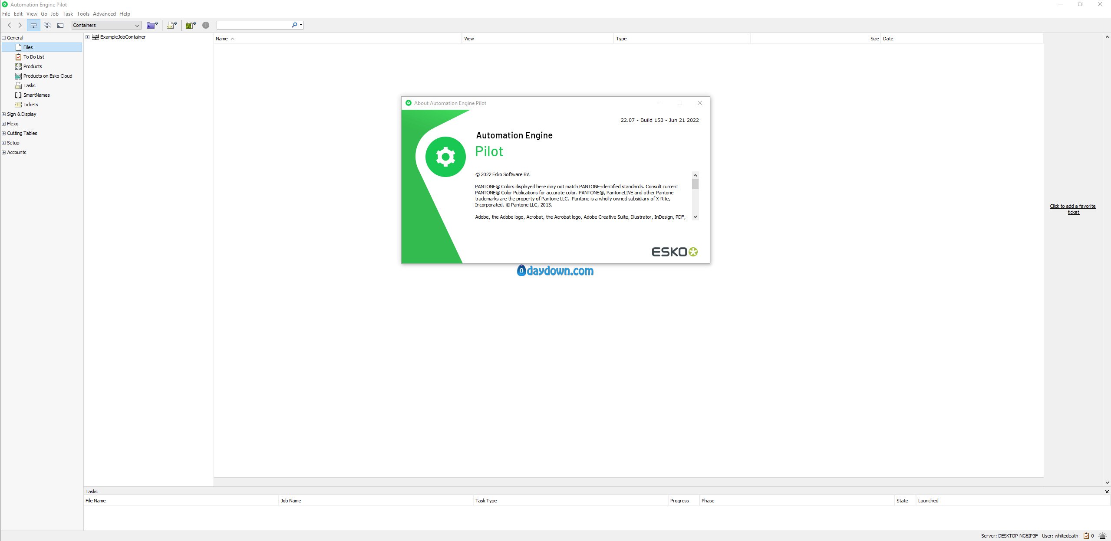This screenshot has width=1111, height=541.
Task: Open the search options dropdown arrow
Action: click(x=301, y=25)
